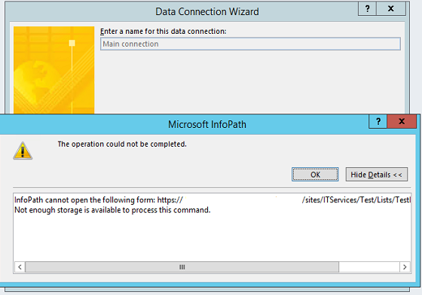Click the "InfoPath cannot open the following form" line
Image resolution: width=422 pixels, height=295 pixels.
tap(213, 200)
